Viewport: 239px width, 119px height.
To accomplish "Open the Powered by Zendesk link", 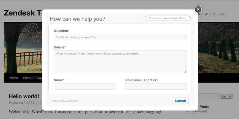I will [x=65, y=101].
